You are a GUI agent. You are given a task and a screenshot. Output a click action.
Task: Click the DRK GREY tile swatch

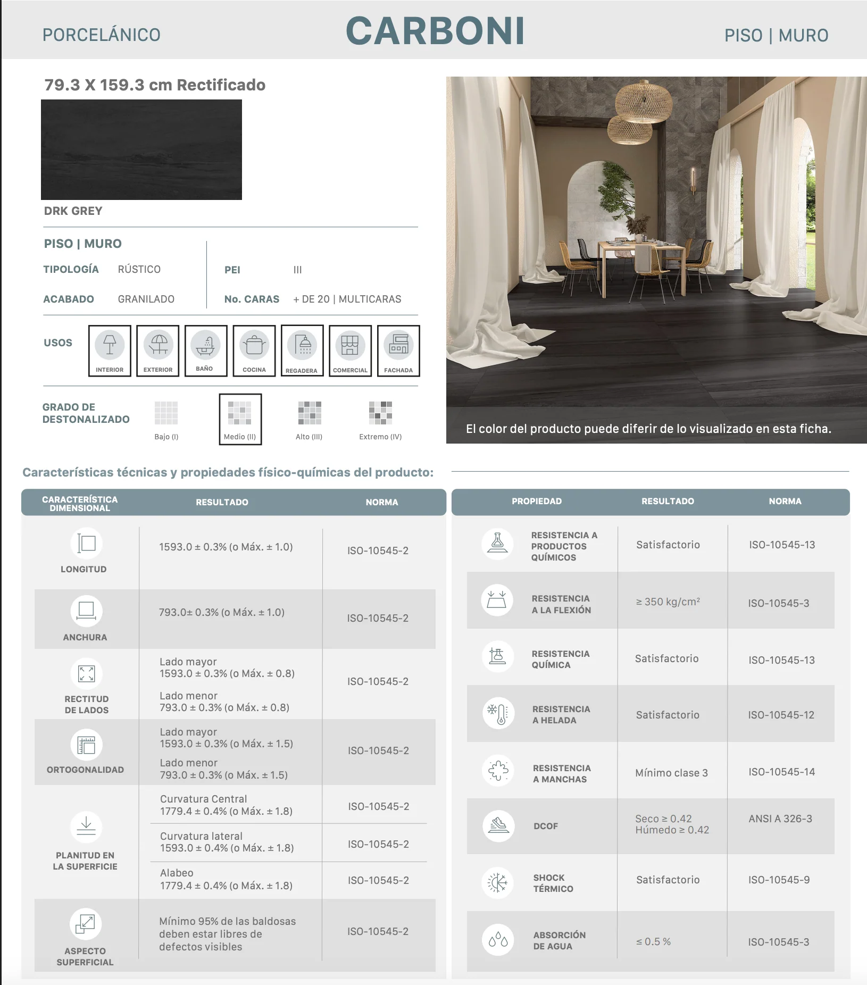(141, 150)
